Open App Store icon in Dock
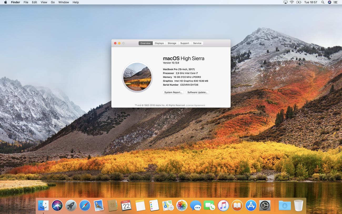The height and width of the screenshot is (214, 342). (251, 205)
